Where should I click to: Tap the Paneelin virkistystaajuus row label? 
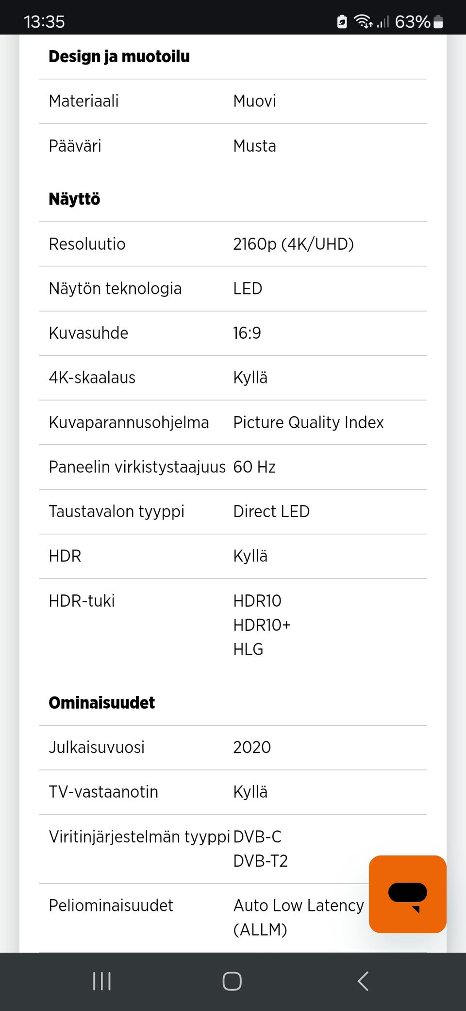click(x=137, y=467)
